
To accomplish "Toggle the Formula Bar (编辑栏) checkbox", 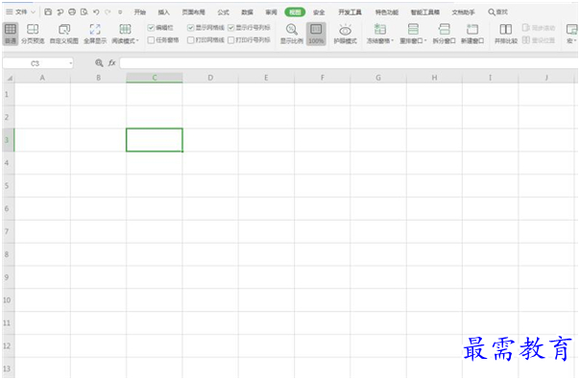I will (x=151, y=28).
